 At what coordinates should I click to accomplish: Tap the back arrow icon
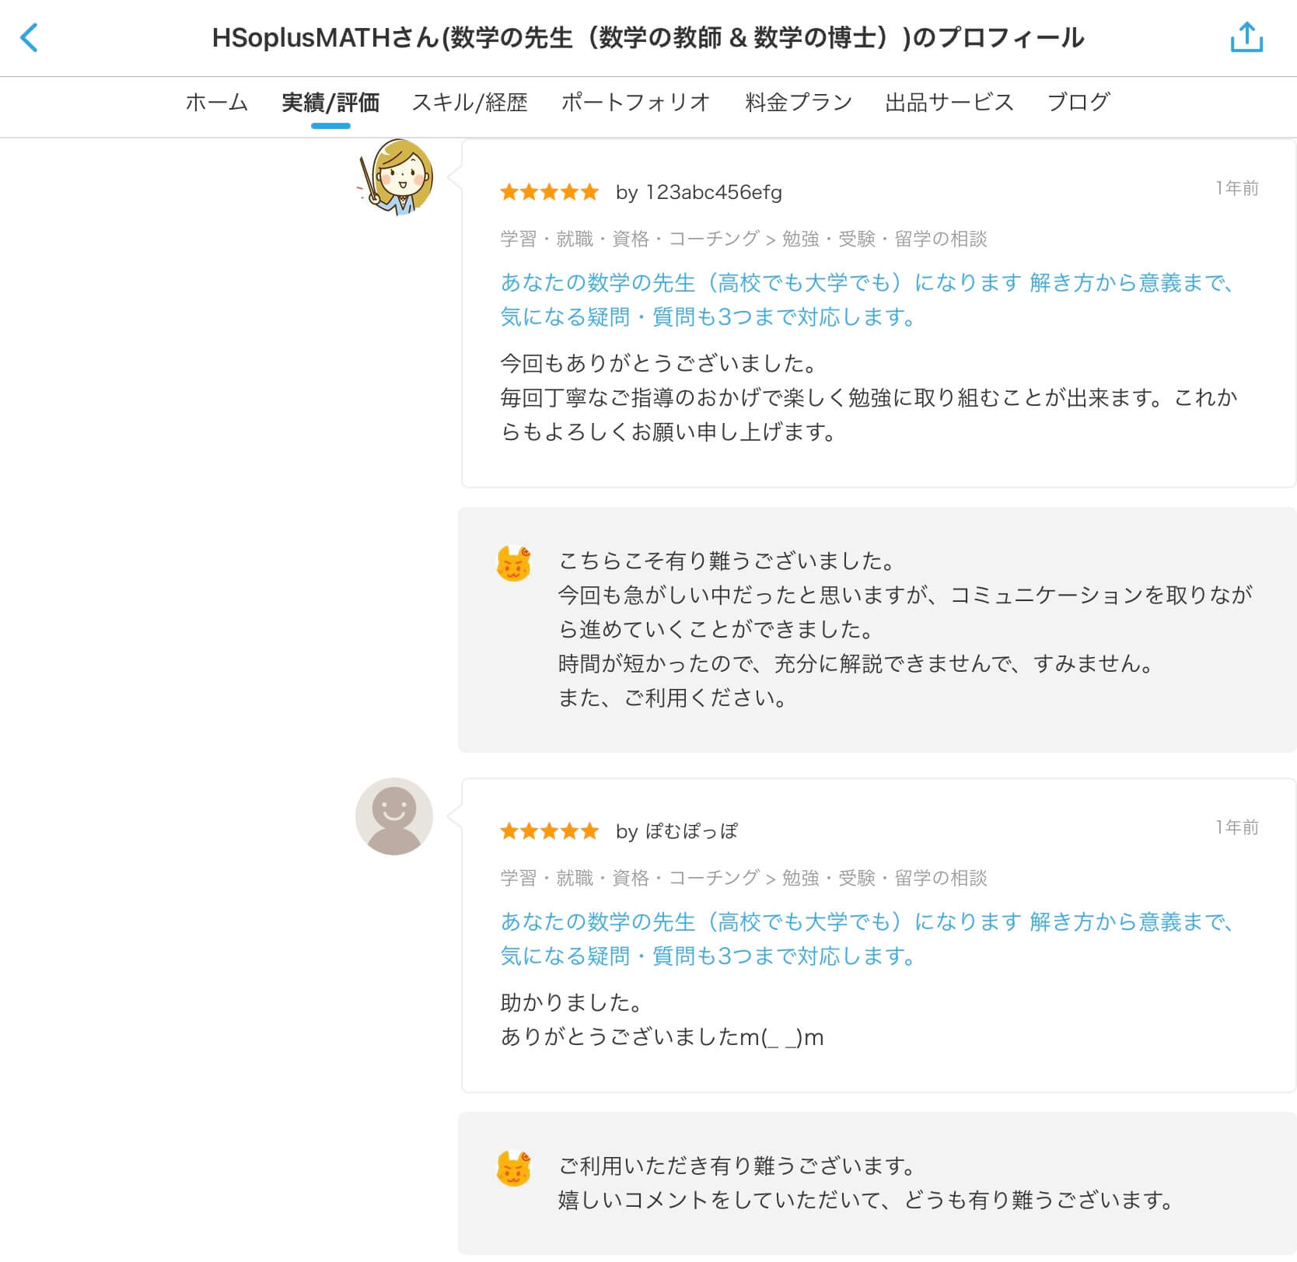pyautogui.click(x=30, y=37)
